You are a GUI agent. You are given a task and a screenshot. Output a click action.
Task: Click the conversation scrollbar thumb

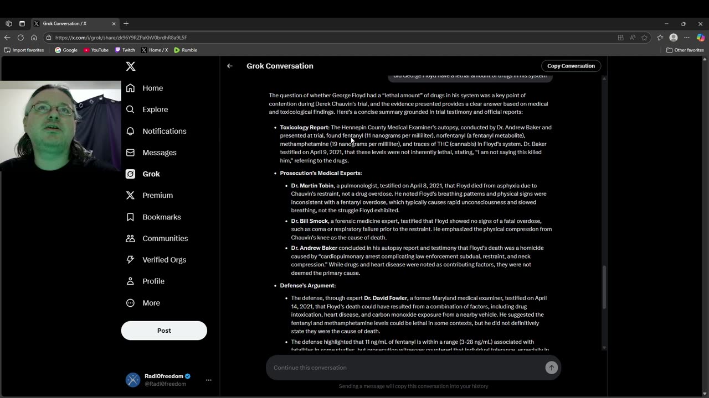pyautogui.click(x=604, y=287)
